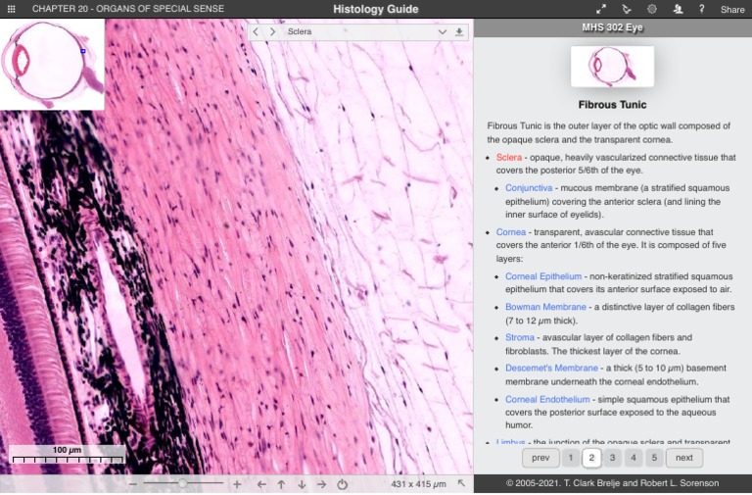Expand the Sclera region dropdown
752x495 pixels.
tap(443, 32)
